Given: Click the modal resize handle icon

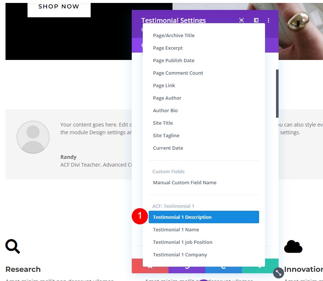Looking at the screenshot, I should pos(279,273).
